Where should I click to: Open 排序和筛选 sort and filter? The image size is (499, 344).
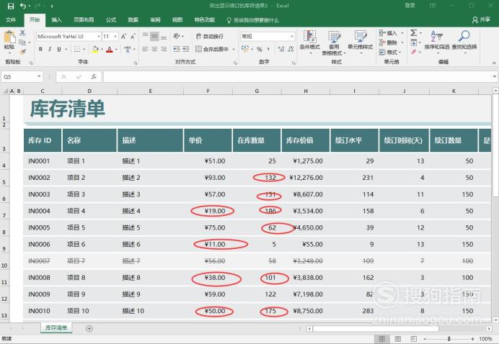pyautogui.click(x=437, y=42)
